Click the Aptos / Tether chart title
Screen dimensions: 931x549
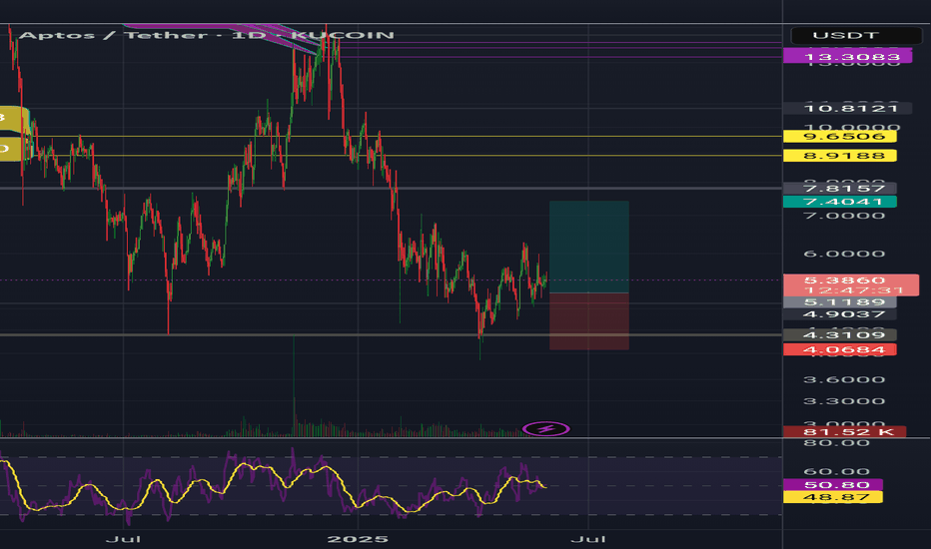point(206,35)
